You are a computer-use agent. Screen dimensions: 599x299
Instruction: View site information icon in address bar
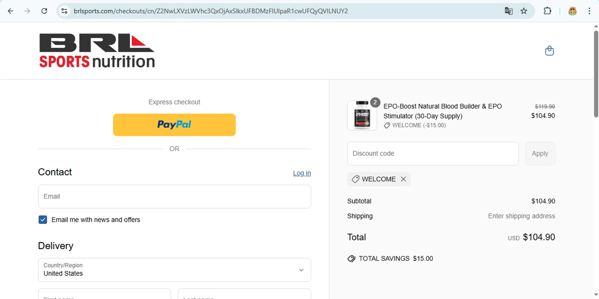click(64, 11)
